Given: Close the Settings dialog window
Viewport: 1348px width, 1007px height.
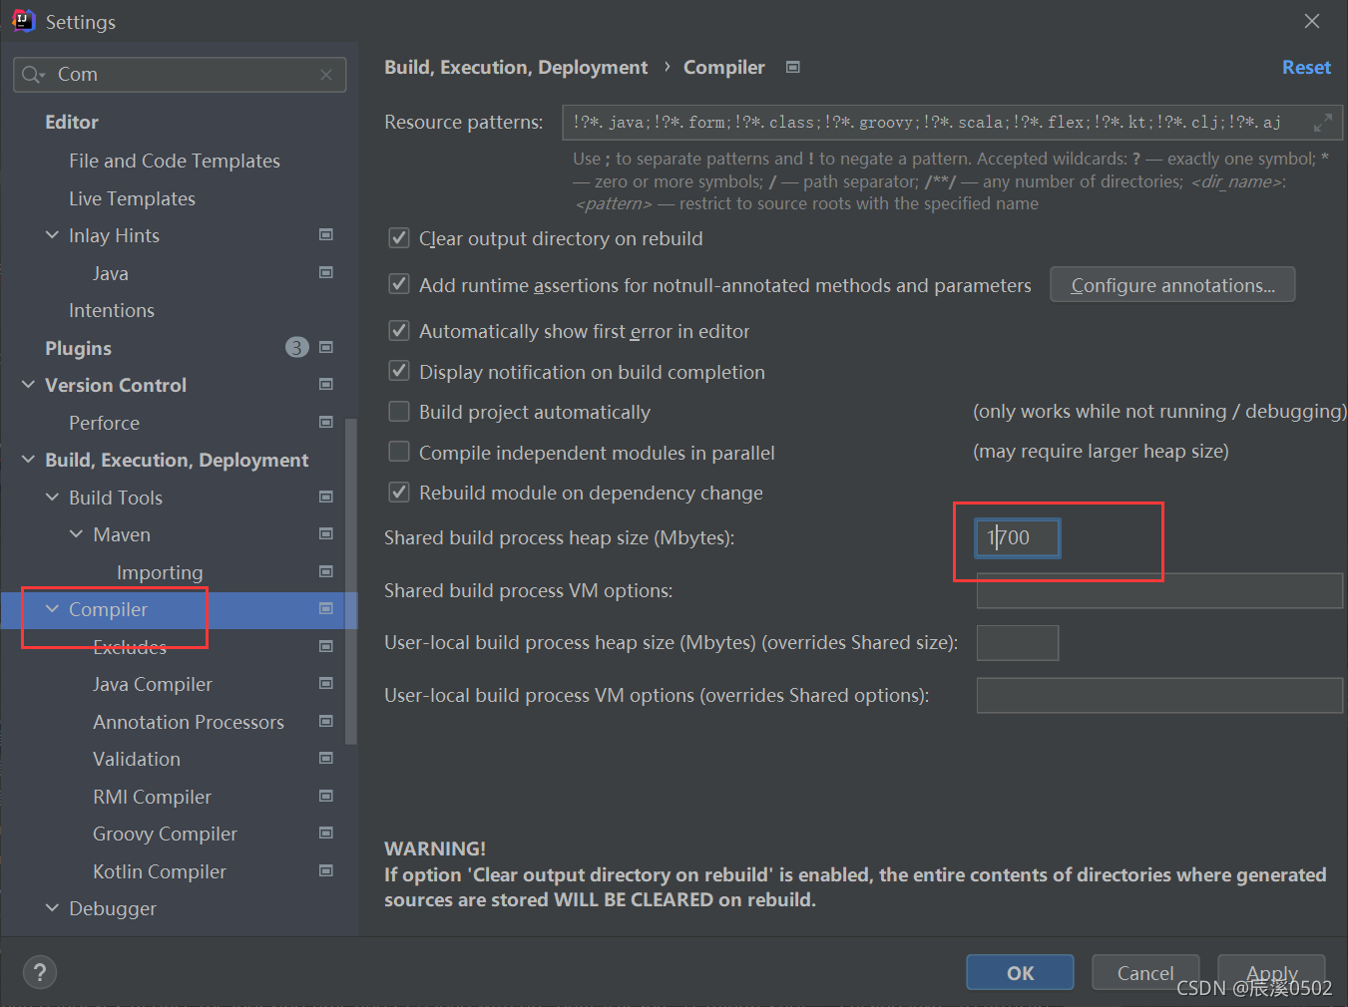Looking at the screenshot, I should click(x=1312, y=21).
